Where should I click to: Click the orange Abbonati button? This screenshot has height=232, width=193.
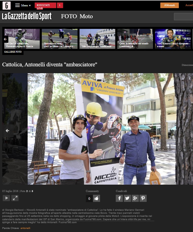(169, 5)
